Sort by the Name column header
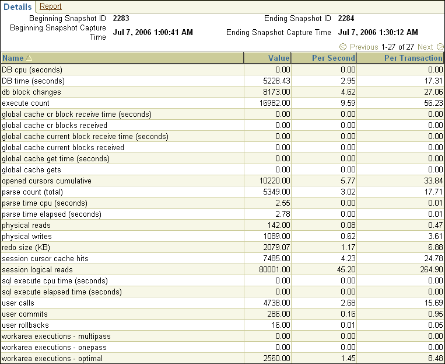 [x=13, y=58]
